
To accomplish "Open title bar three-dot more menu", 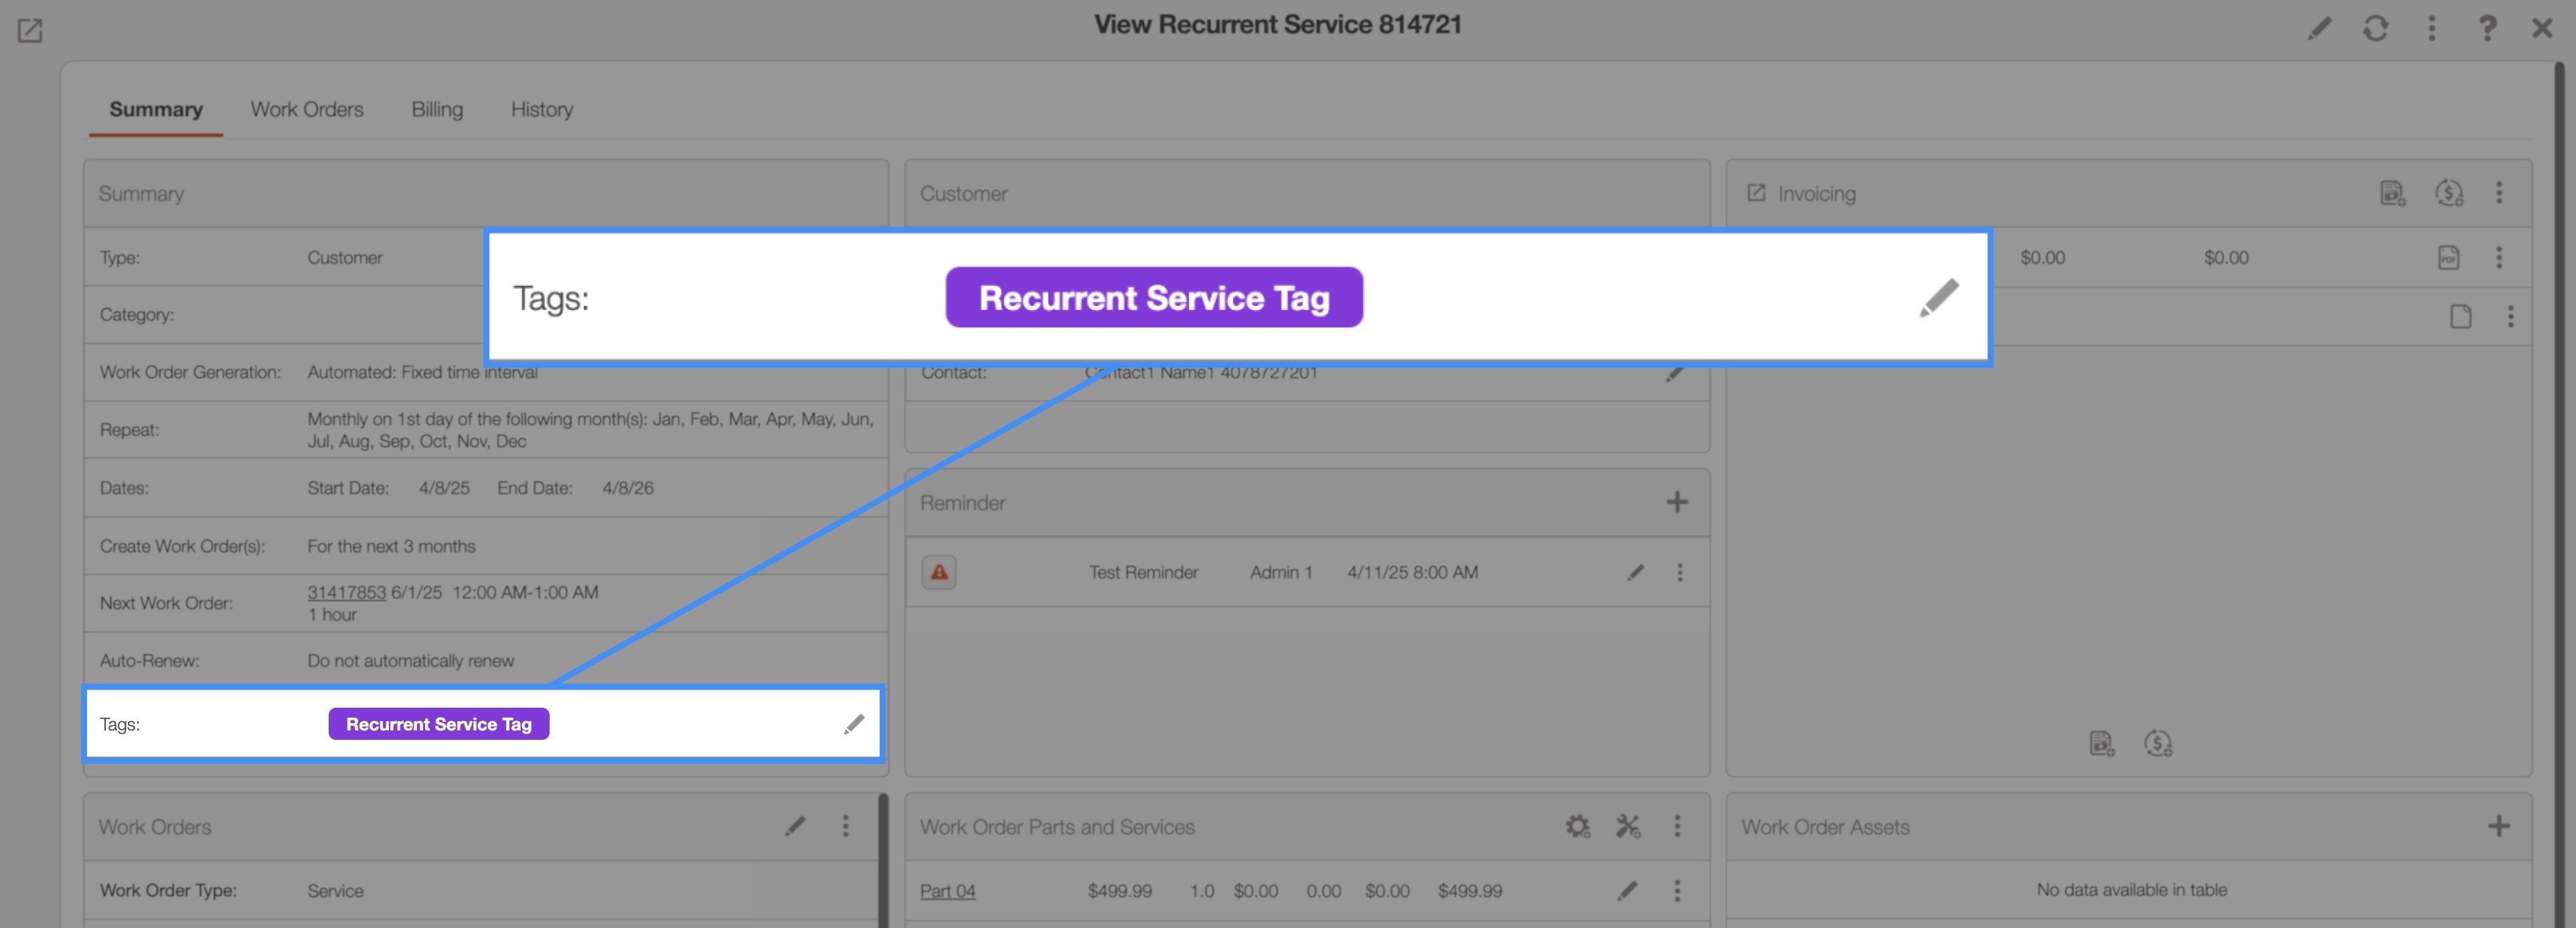I will pos(2431,28).
